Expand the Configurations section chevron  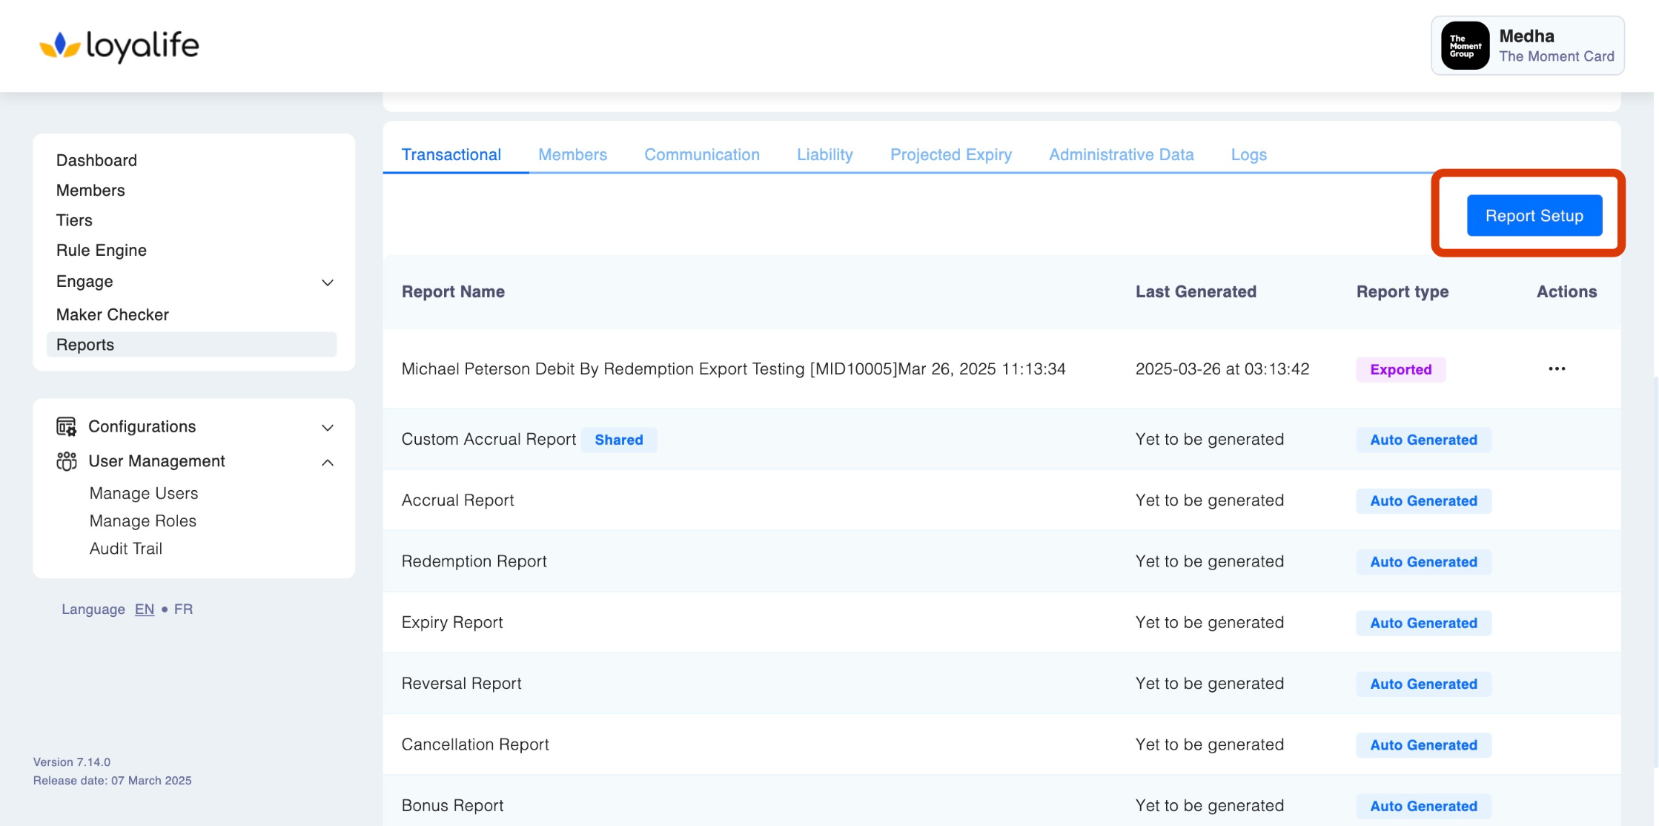point(327,427)
